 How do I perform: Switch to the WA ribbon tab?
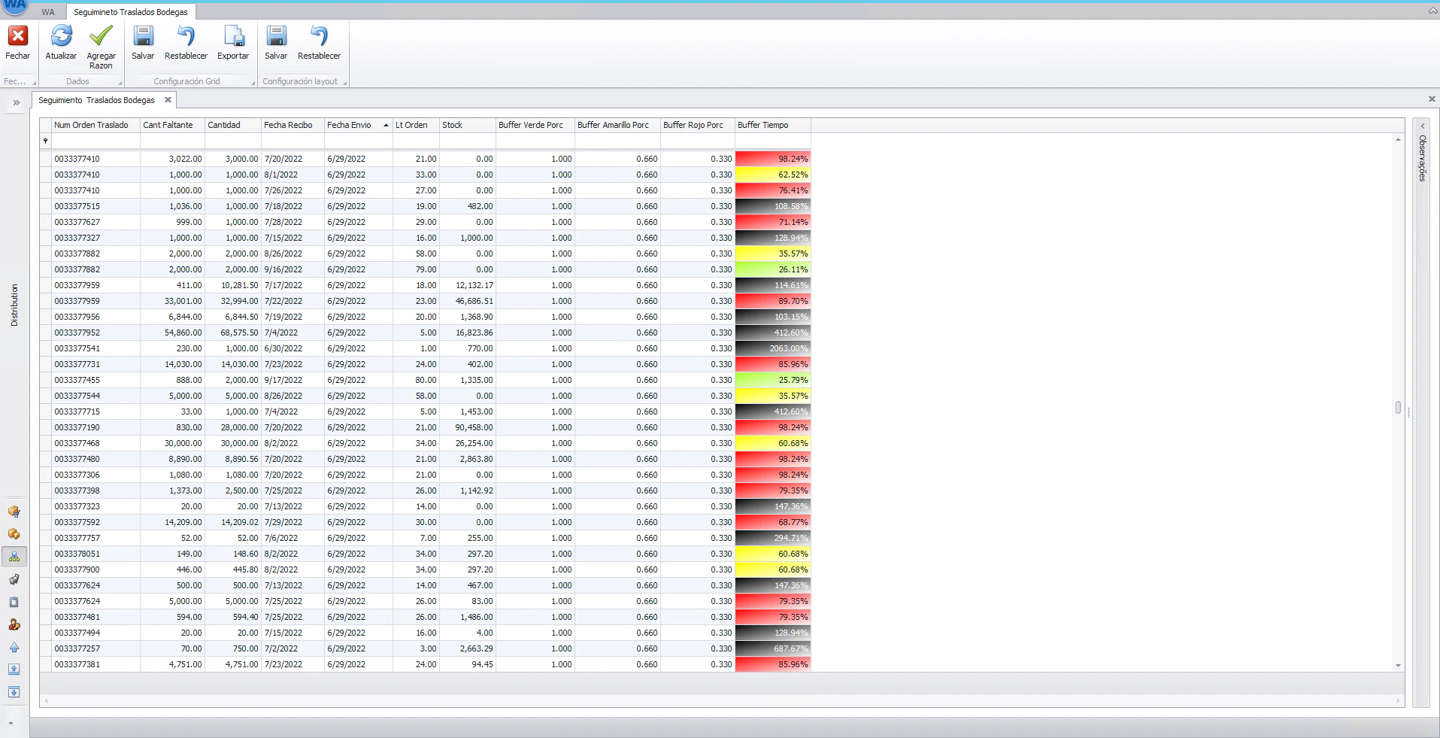tap(47, 11)
